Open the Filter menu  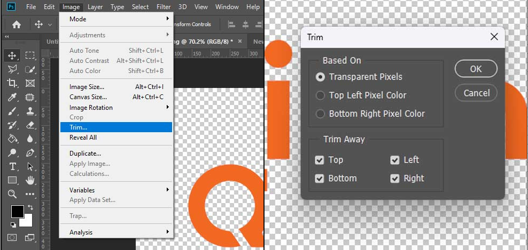coord(164,7)
